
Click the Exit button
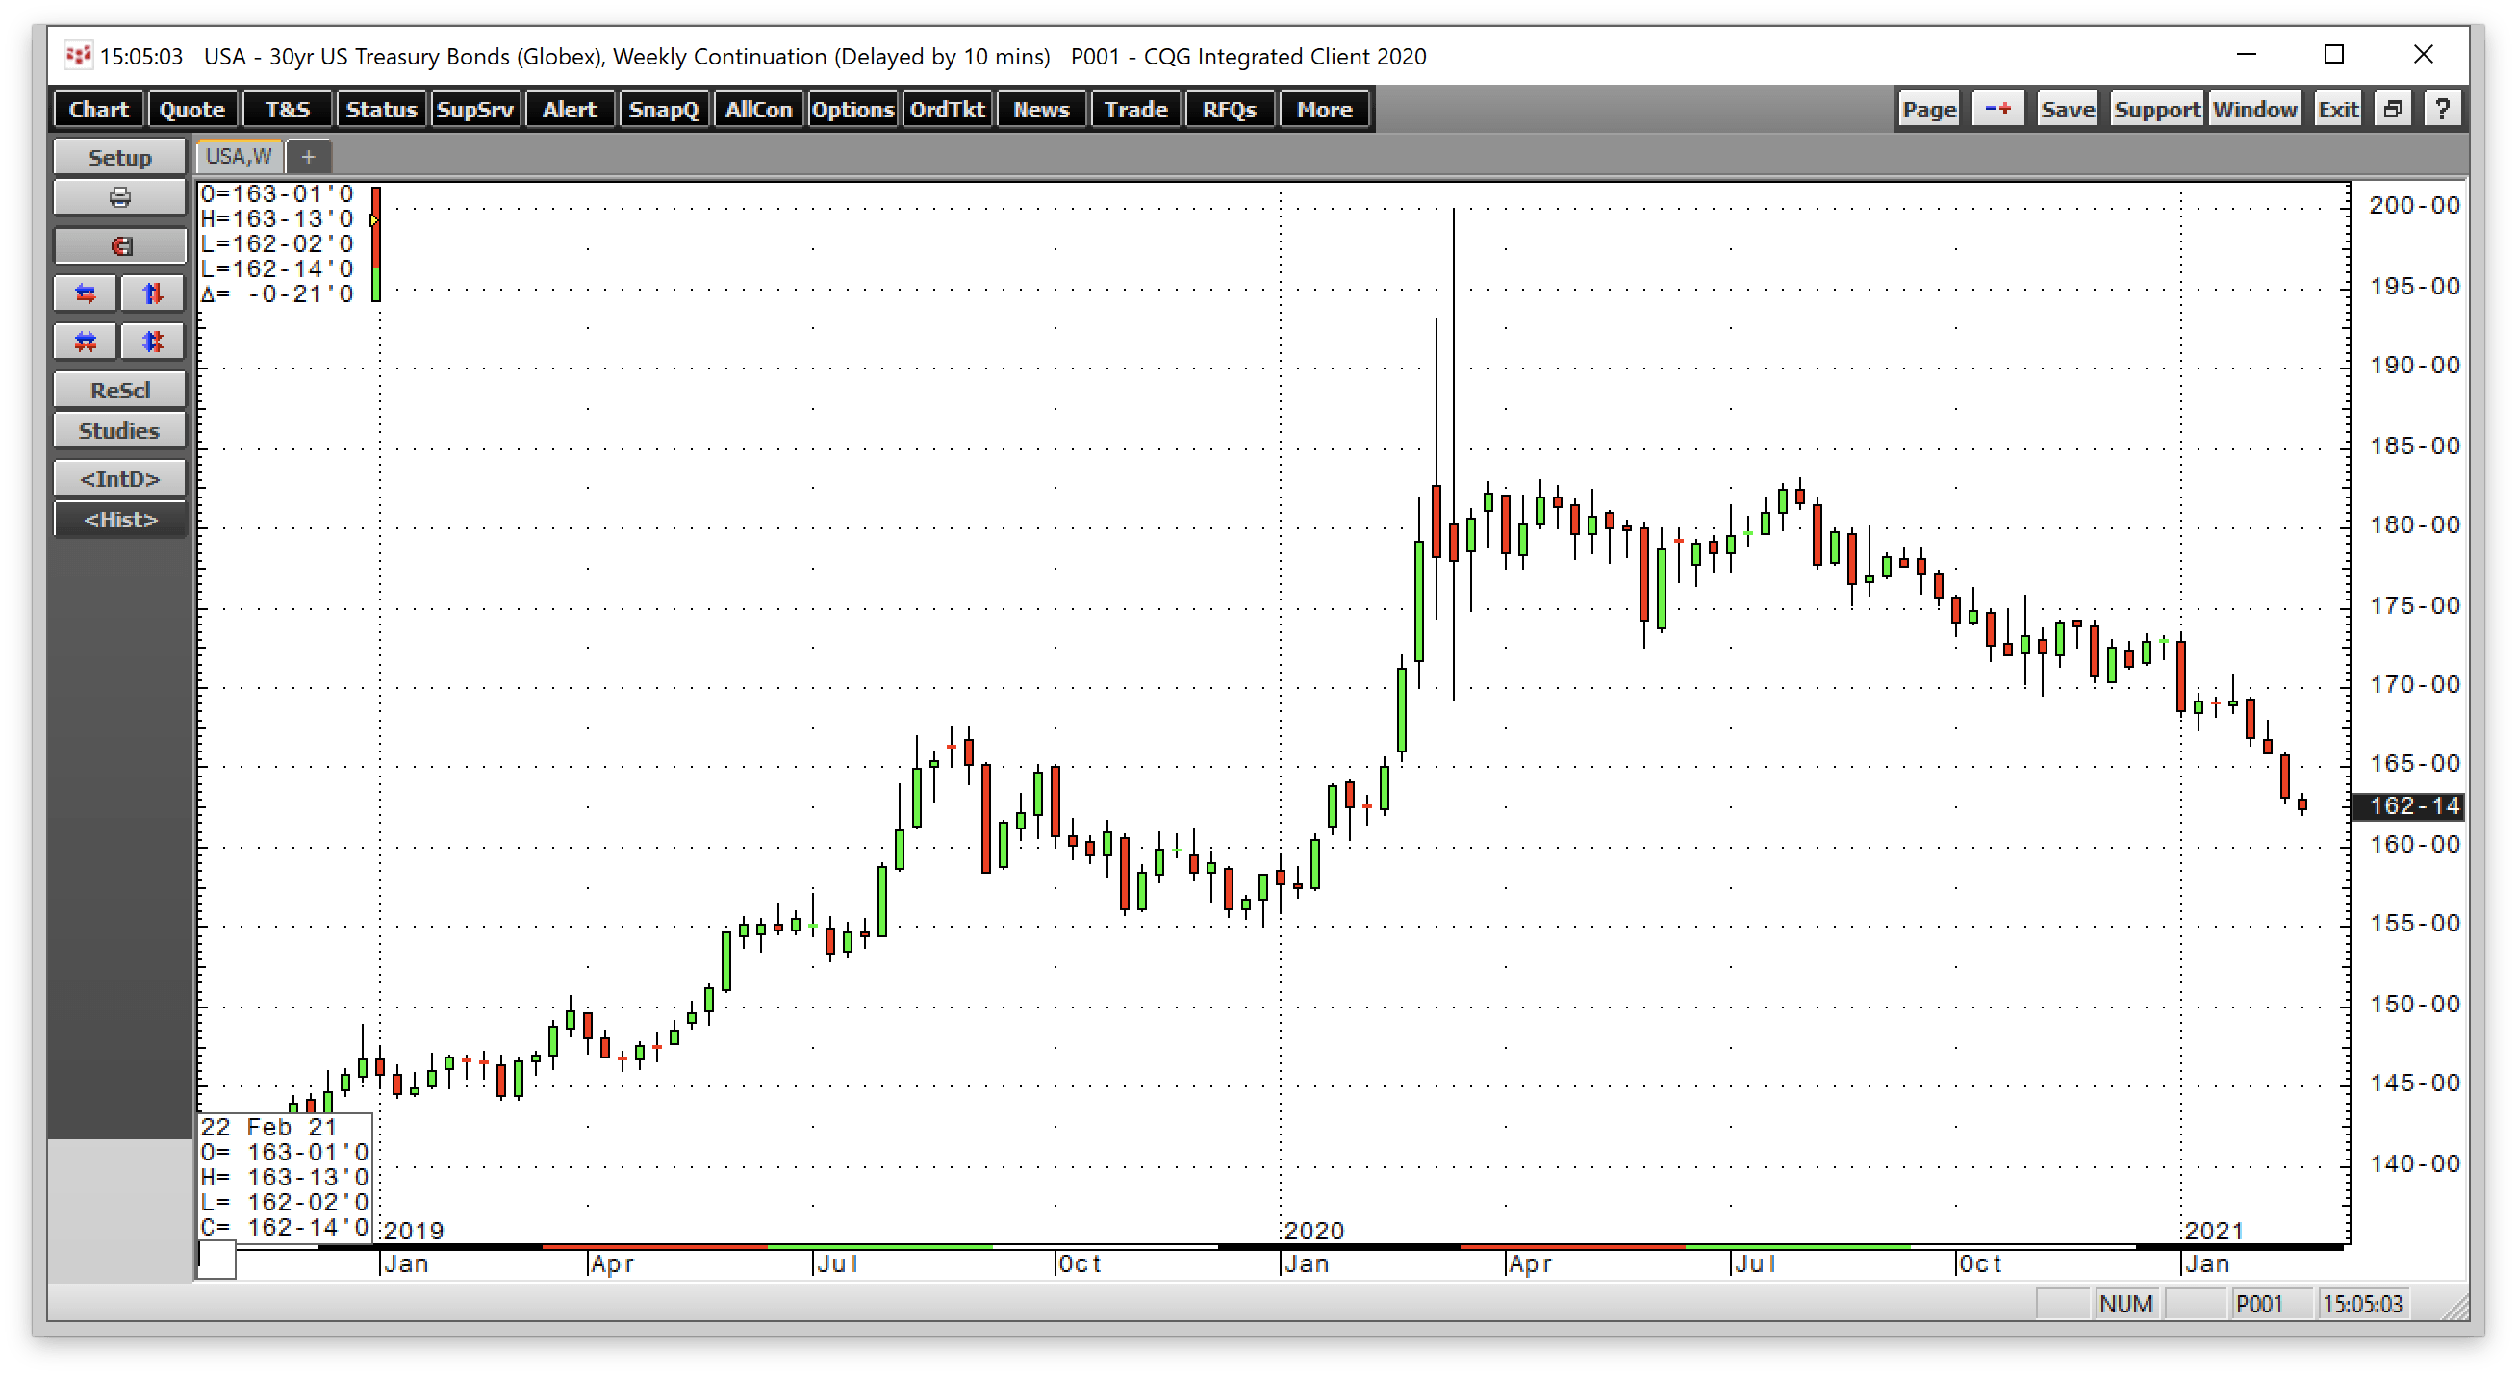[2338, 109]
